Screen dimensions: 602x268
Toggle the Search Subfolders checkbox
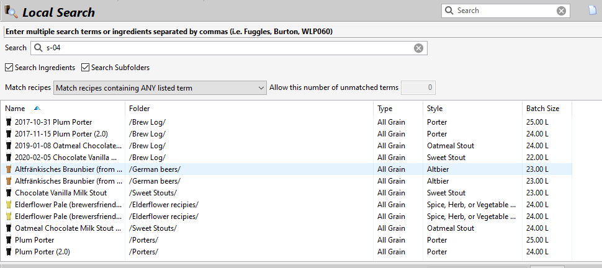click(x=85, y=68)
